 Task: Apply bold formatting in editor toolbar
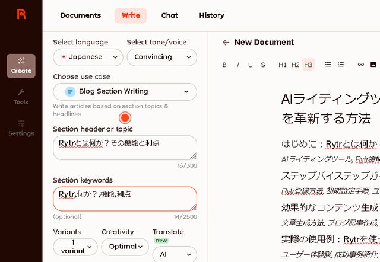point(224,65)
